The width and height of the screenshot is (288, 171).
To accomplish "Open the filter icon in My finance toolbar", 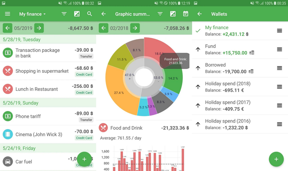I will tap(64, 14).
